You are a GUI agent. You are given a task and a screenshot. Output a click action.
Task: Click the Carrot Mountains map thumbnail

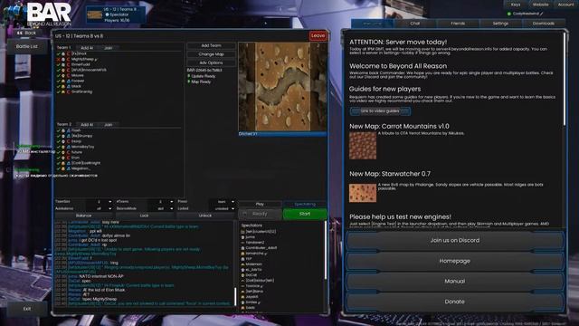[363, 146]
